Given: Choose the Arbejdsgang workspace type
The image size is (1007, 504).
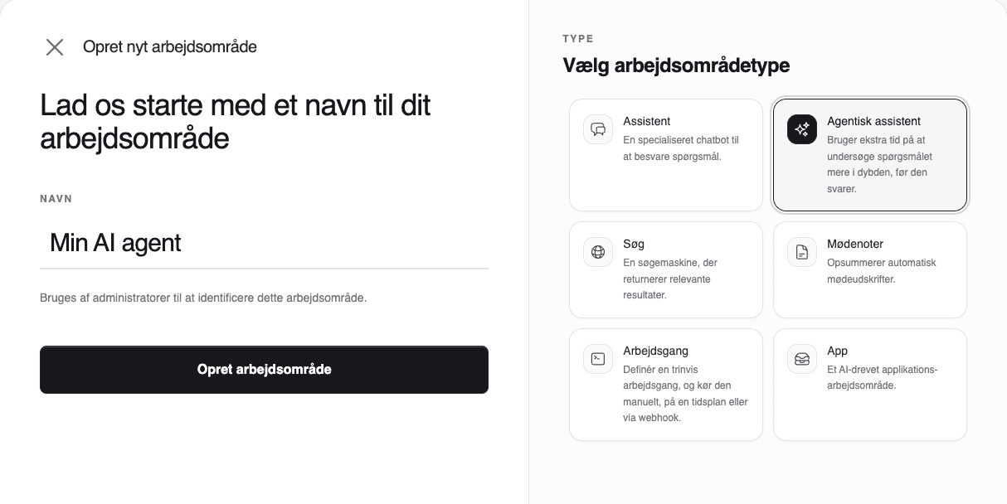Looking at the screenshot, I should click(665, 384).
